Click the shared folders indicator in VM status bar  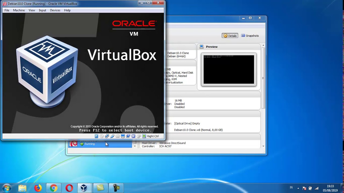click(x=117, y=136)
